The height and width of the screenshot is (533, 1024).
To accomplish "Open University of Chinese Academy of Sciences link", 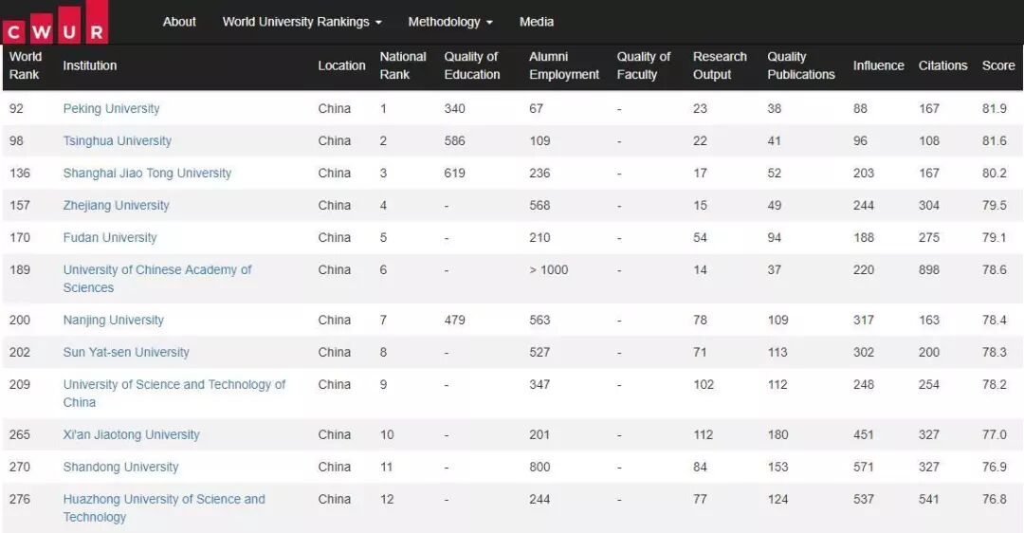I will coord(156,278).
